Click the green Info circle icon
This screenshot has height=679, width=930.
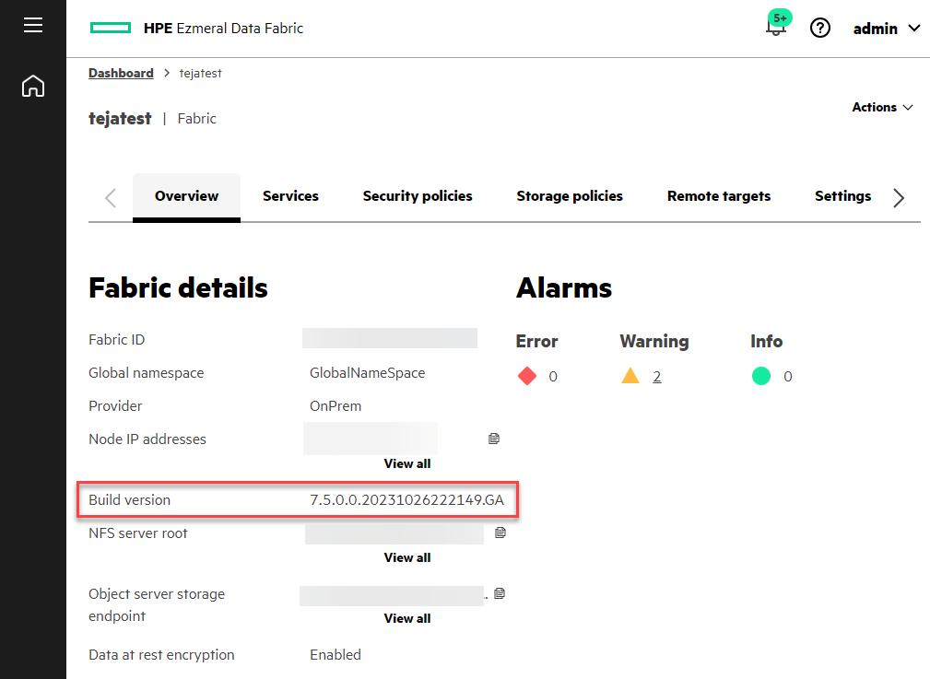[x=761, y=376]
